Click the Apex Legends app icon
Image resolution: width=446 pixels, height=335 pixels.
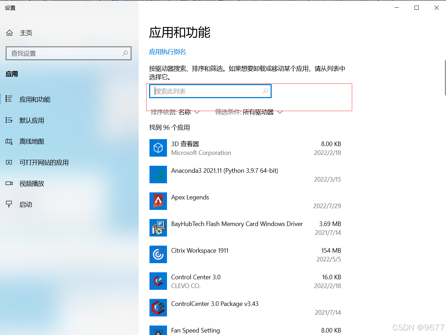[x=158, y=201]
